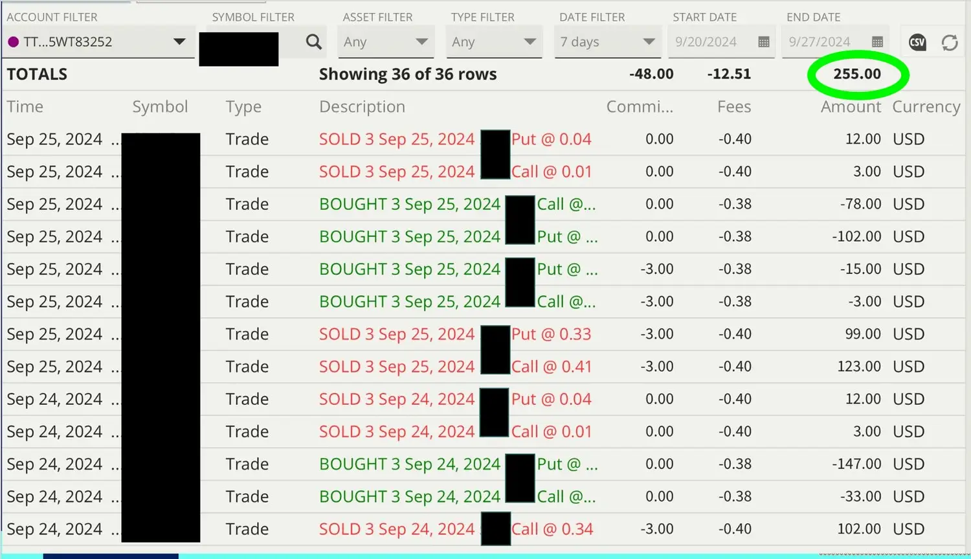The image size is (971, 559).
Task: Sort by the Fees column header
Action: click(x=734, y=107)
